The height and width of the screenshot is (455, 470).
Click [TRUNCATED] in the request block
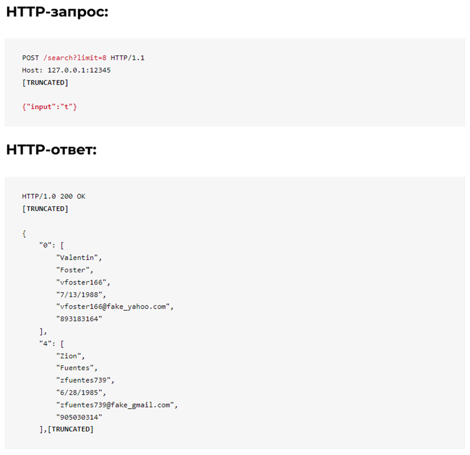(45, 83)
